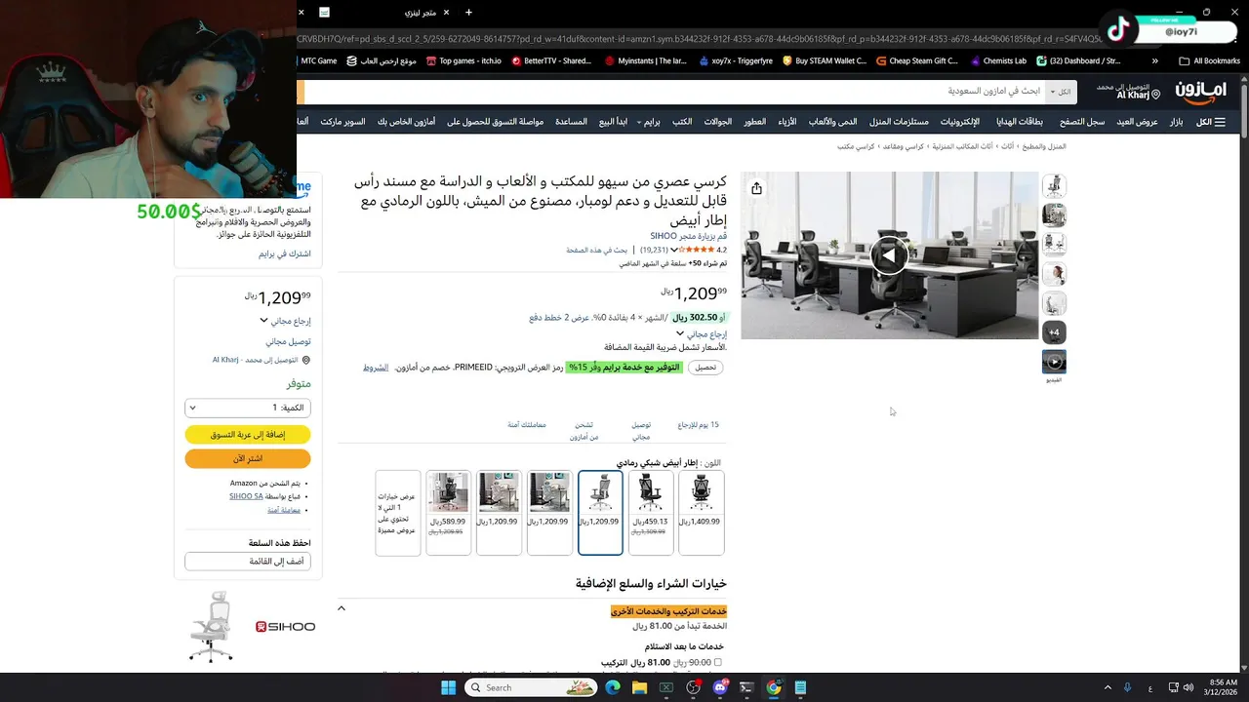The height and width of the screenshot is (702, 1249).
Task: Open المساعدة navigation item
Action: pos(571,122)
